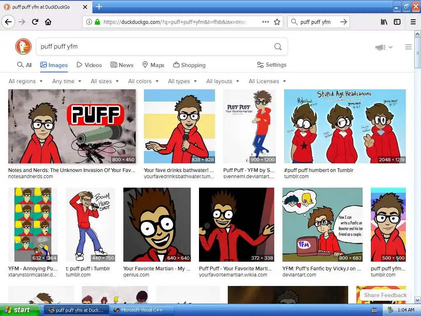Open the Maps tab
Screen dimensions: 421x316
(153, 65)
